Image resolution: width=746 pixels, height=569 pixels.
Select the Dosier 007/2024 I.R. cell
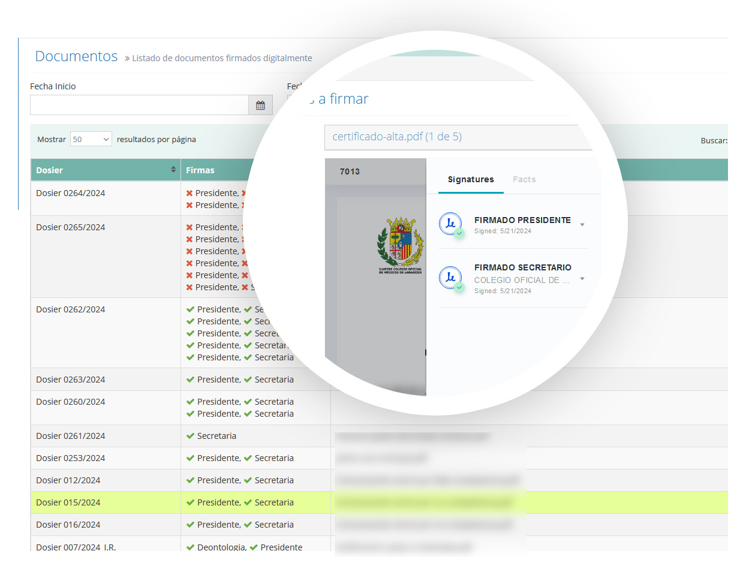[x=106, y=544]
